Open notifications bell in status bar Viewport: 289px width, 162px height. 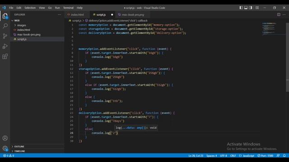coord(284,156)
